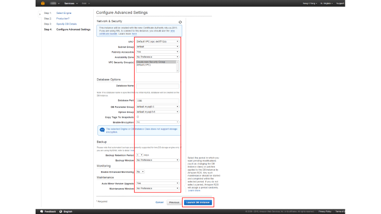
Task: Click the Launch DB Instance button
Action: click(x=198, y=202)
